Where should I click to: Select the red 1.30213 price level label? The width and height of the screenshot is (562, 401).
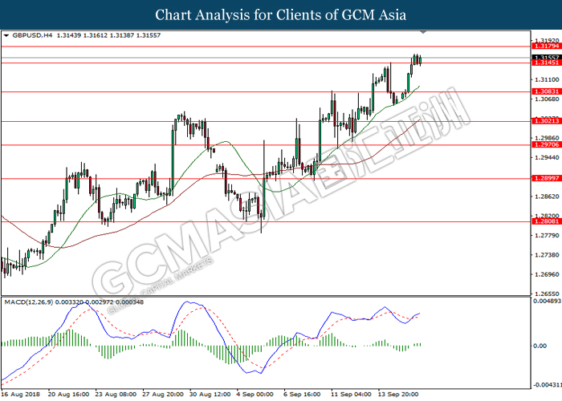(546, 121)
